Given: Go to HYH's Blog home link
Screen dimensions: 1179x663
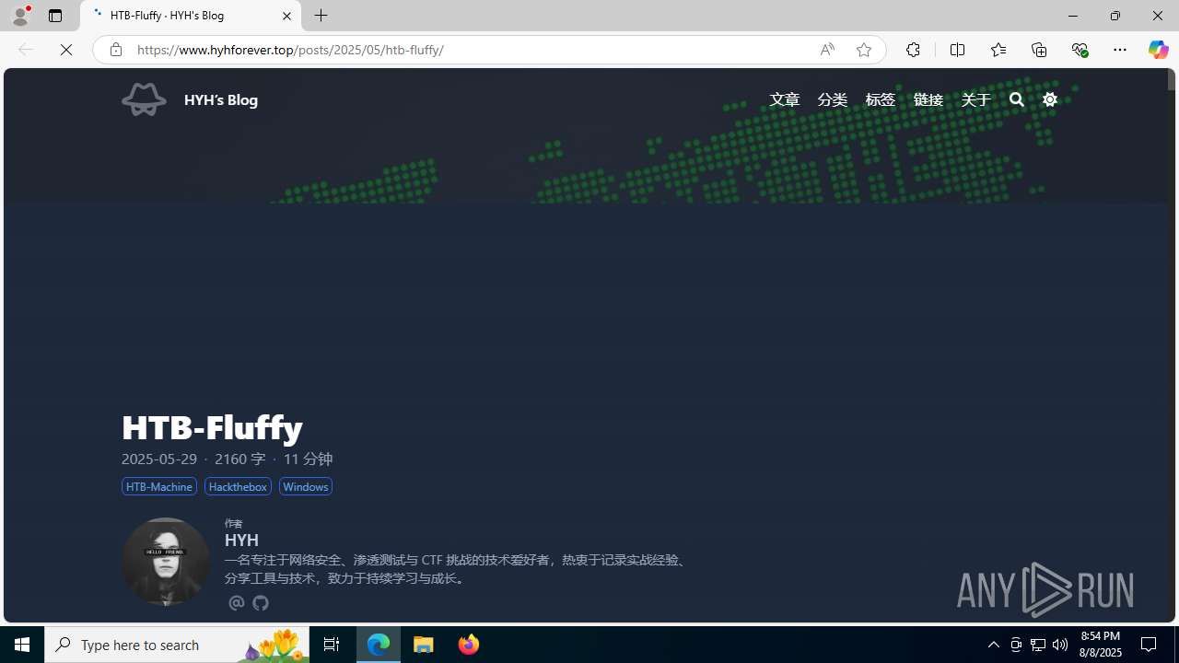Looking at the screenshot, I should tap(221, 99).
